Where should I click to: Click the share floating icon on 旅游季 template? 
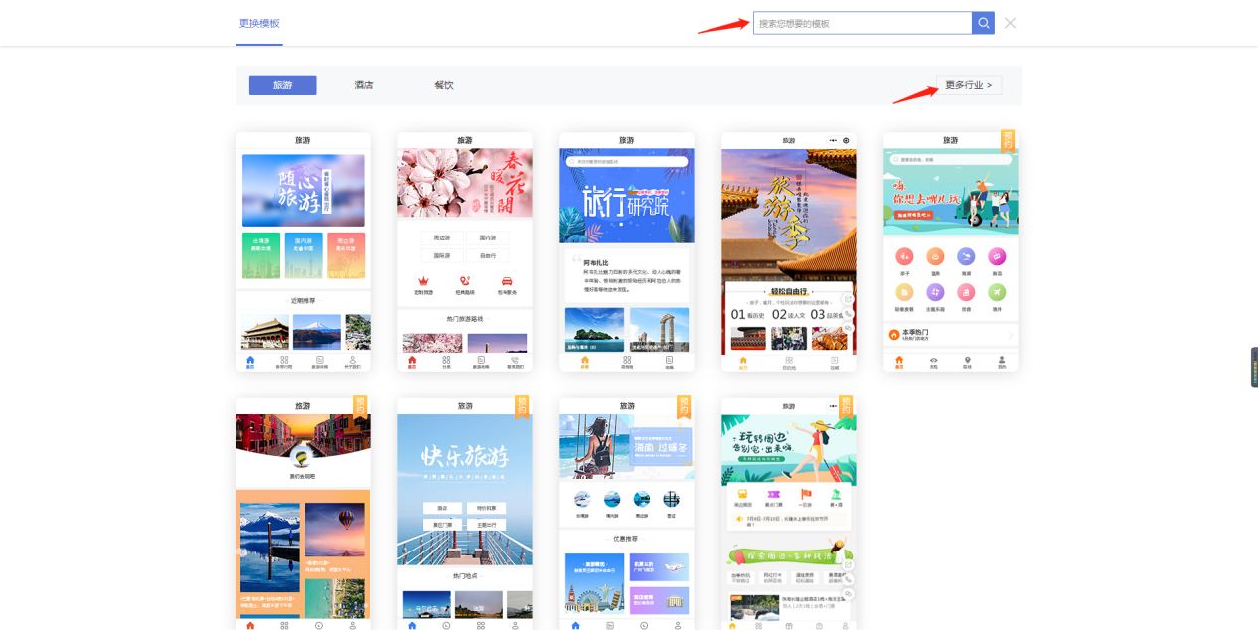point(848,298)
